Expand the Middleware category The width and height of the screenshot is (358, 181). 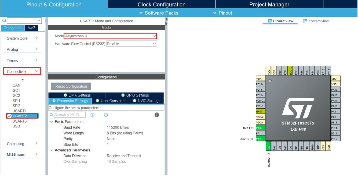[22, 155]
